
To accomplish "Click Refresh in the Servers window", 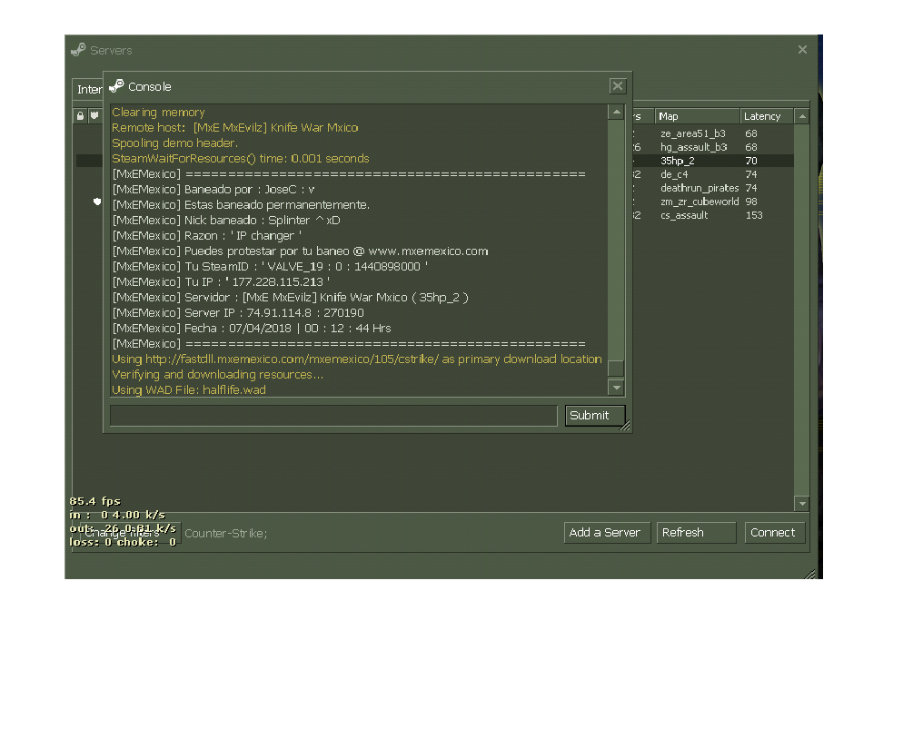I will click(x=696, y=533).
